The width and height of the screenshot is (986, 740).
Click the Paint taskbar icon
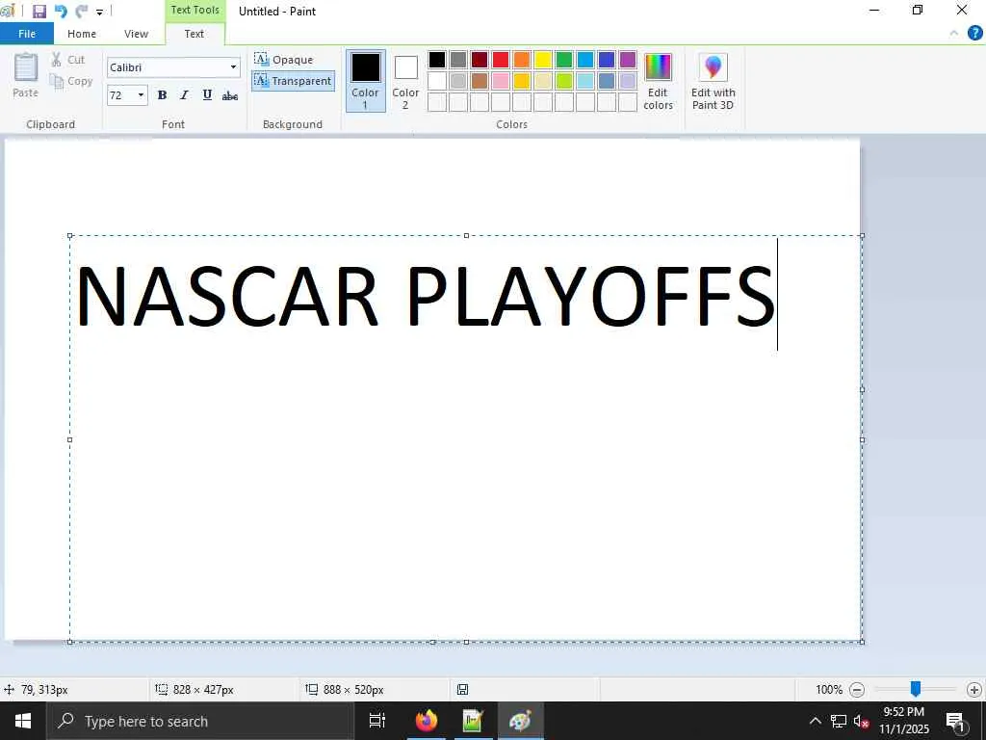(520, 721)
